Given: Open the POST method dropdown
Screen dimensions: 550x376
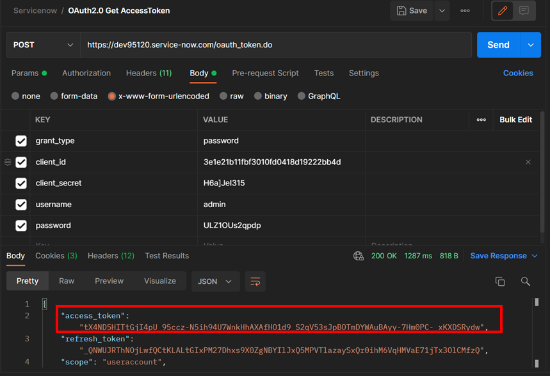Looking at the screenshot, I should [43, 45].
